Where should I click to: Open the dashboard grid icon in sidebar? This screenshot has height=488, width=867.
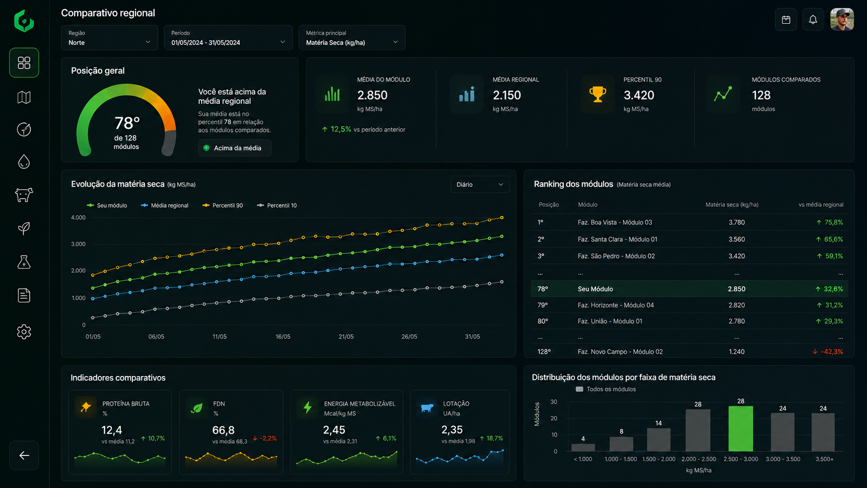pyautogui.click(x=24, y=63)
